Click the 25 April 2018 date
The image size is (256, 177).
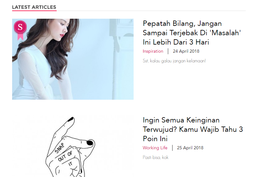[190, 148]
